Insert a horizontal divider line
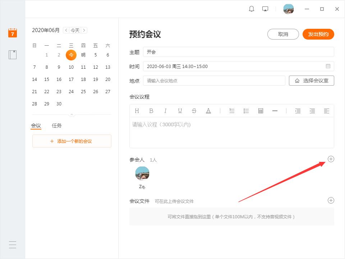 [275, 111]
